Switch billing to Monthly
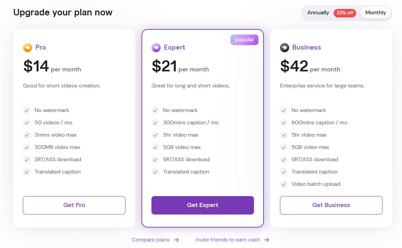Image resolution: width=402 pixels, height=248 pixels. pos(375,13)
